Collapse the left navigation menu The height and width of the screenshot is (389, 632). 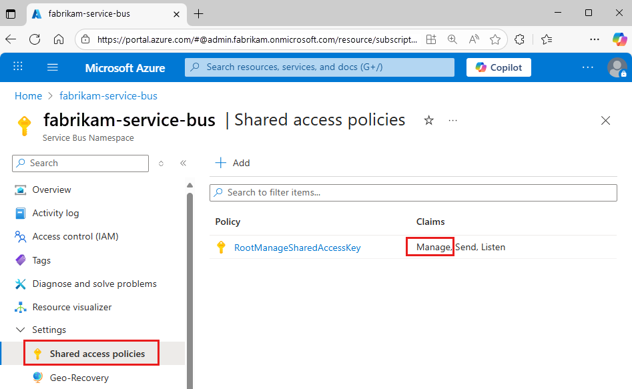(183, 163)
